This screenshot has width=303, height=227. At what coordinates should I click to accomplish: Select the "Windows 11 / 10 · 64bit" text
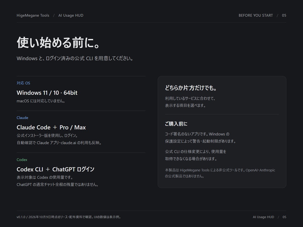[x=47, y=93]
